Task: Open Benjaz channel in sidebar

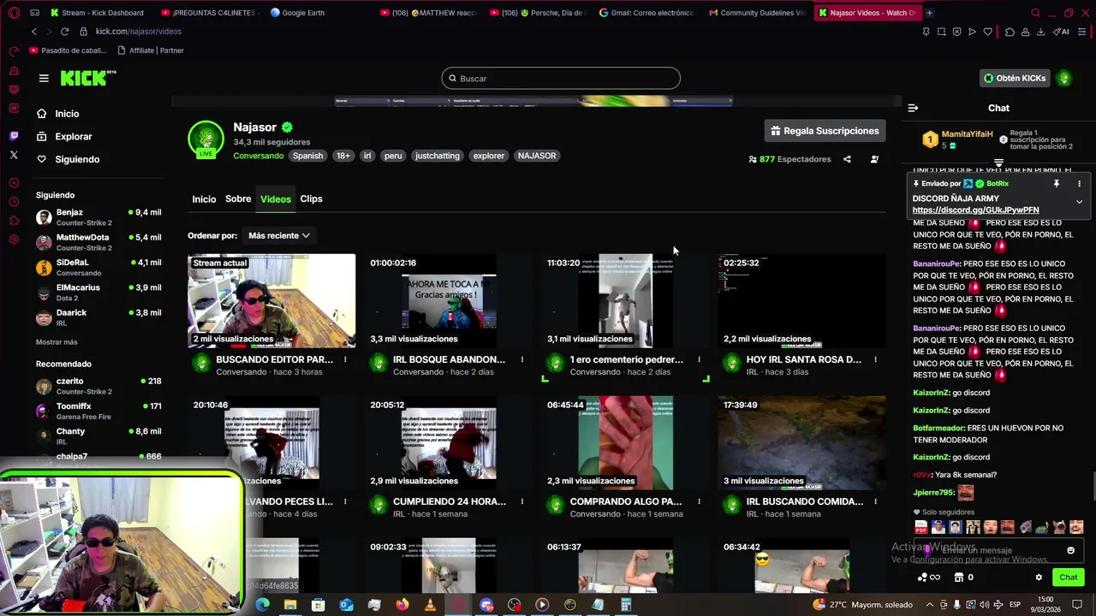Action: coord(98,217)
